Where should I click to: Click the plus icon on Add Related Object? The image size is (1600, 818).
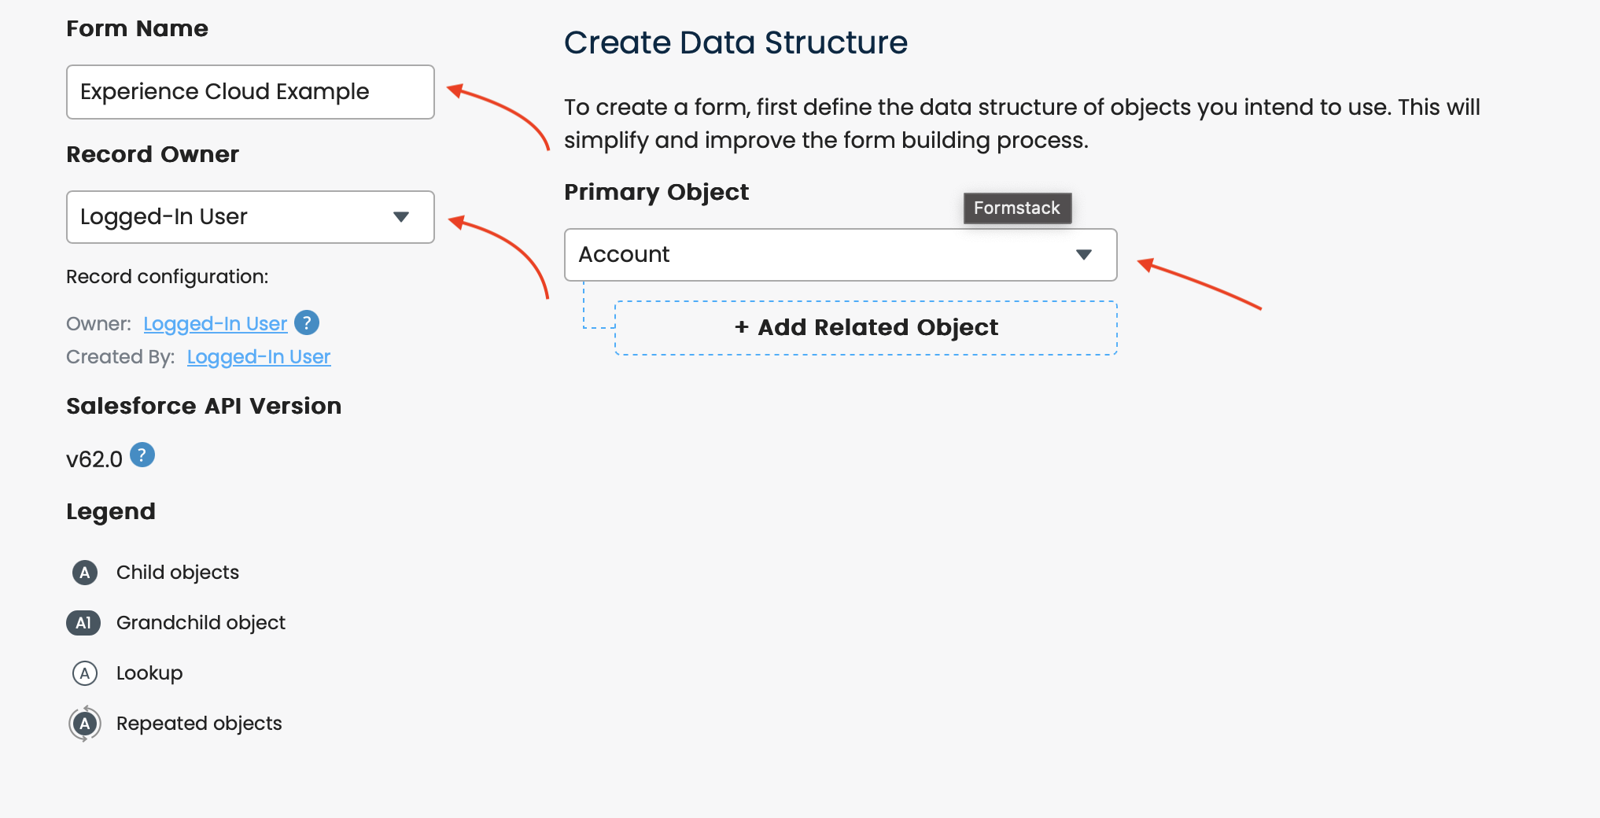(741, 327)
